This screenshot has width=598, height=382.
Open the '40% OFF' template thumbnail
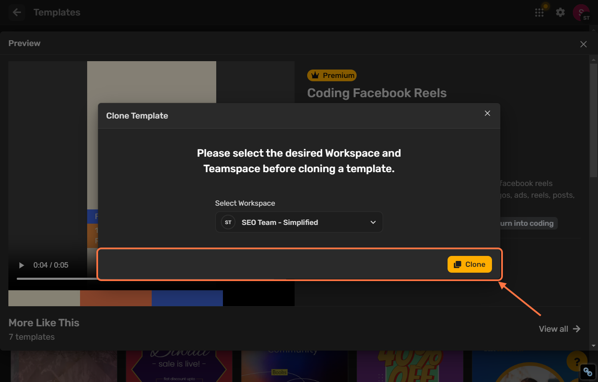(x=410, y=366)
